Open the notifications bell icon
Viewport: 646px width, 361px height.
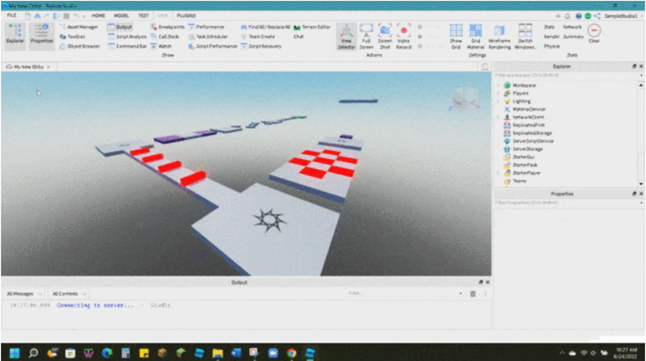point(568,15)
